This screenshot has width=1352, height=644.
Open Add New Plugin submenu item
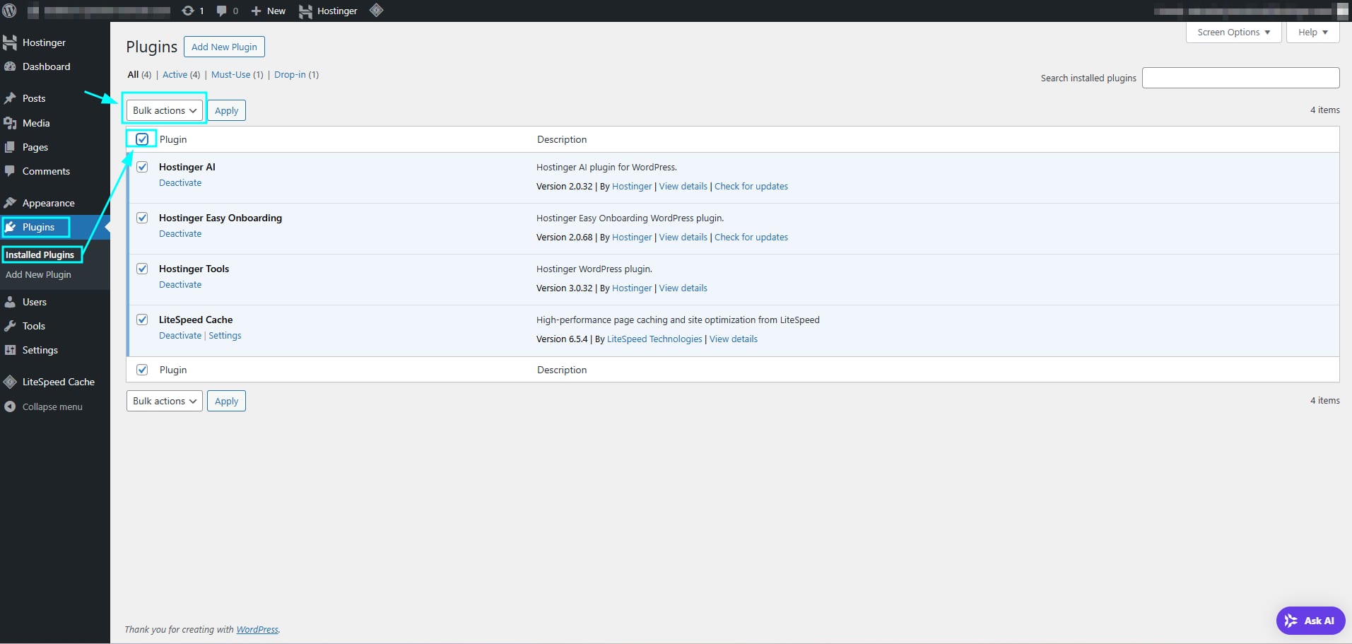coord(38,274)
